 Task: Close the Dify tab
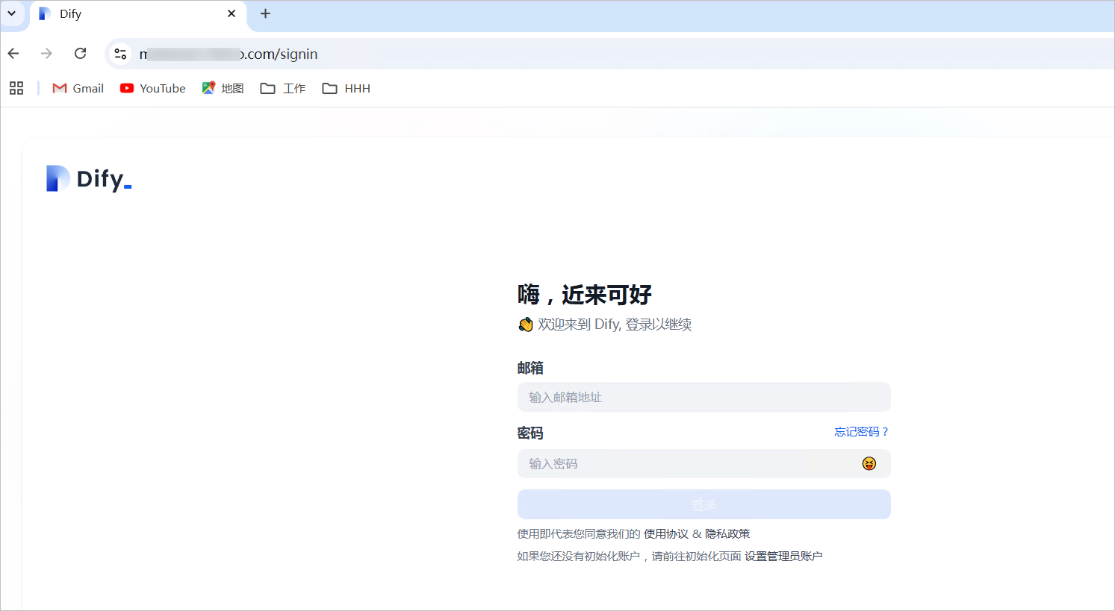232,13
